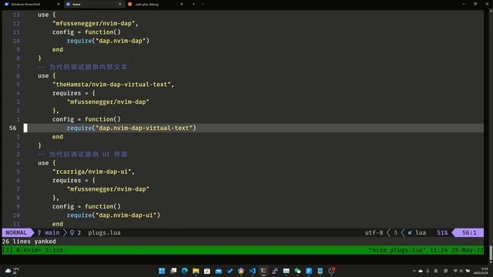Open WeChat from the taskbar
Viewport: 493px width, 277px height.
coord(297,271)
